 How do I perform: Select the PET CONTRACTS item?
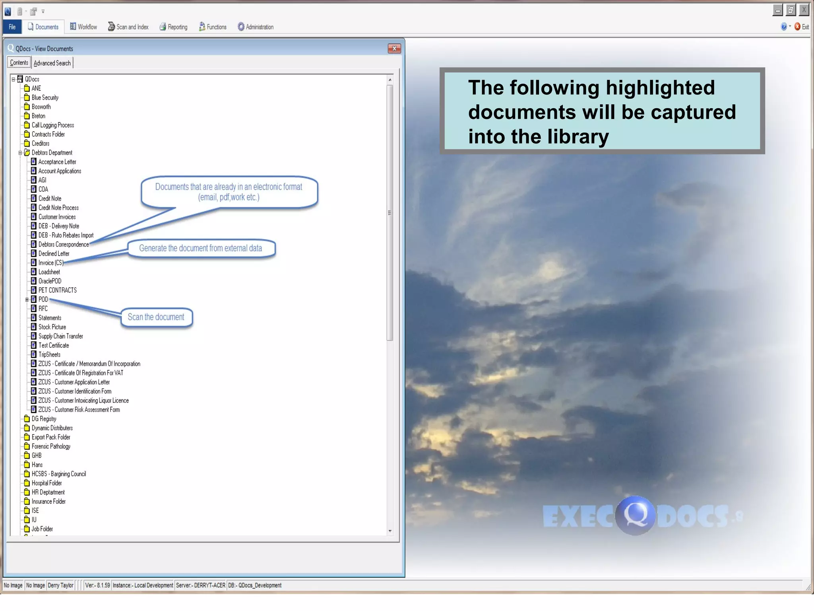point(58,290)
